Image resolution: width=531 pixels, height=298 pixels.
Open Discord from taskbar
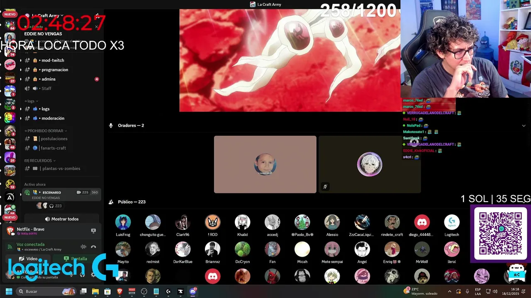click(192, 291)
